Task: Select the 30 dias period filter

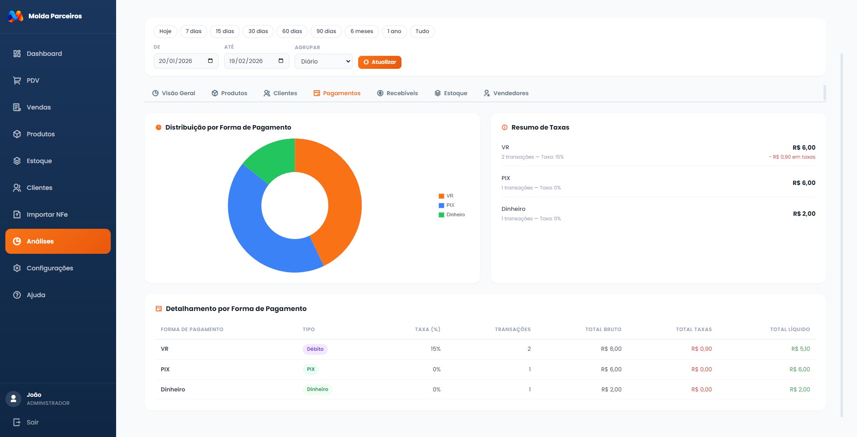Action: click(x=258, y=31)
